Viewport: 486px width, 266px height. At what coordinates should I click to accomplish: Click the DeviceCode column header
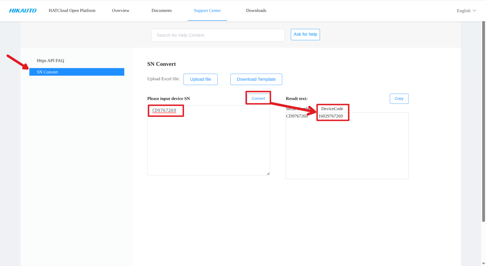coord(332,109)
